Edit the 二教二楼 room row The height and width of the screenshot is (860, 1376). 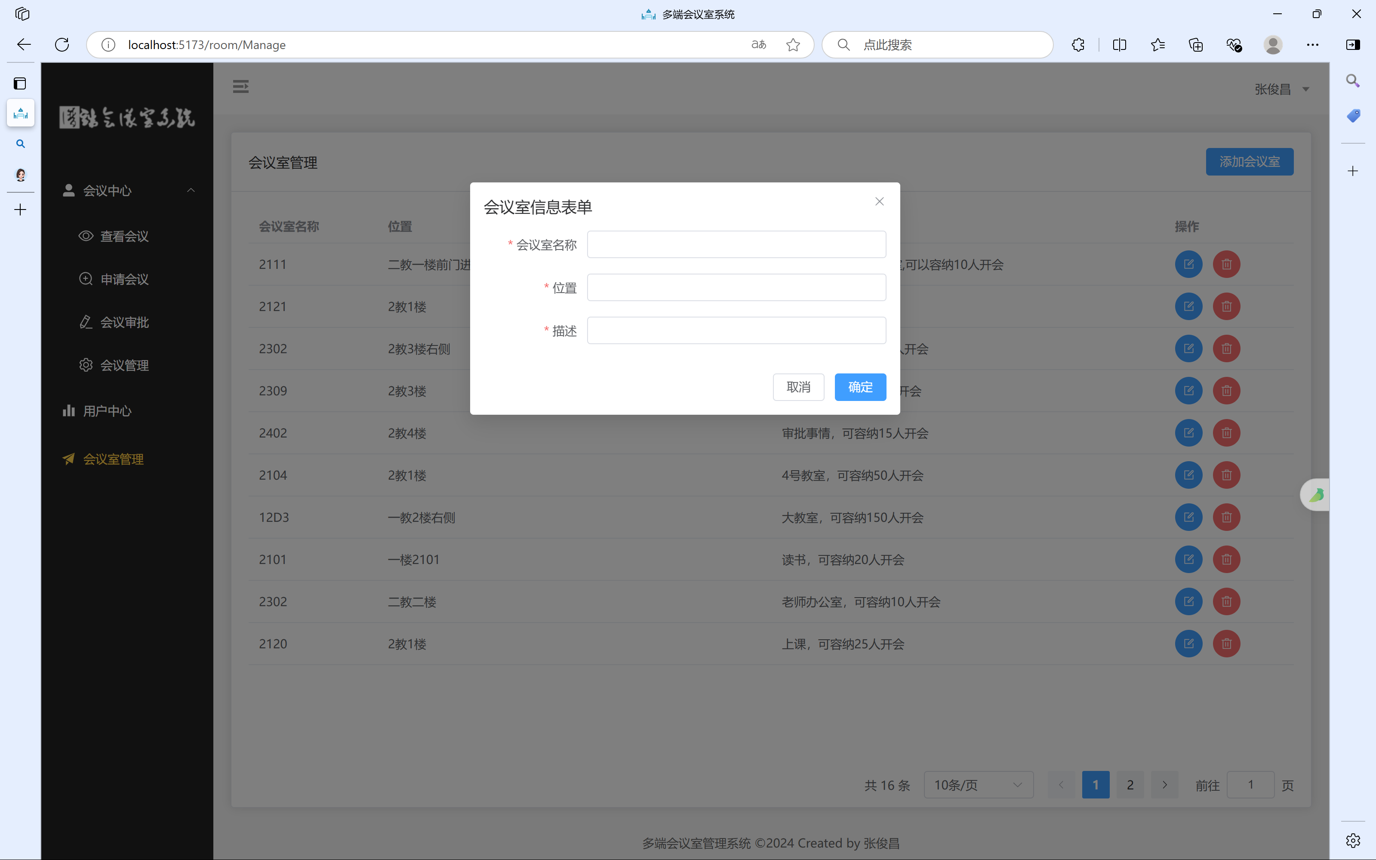click(x=1188, y=602)
